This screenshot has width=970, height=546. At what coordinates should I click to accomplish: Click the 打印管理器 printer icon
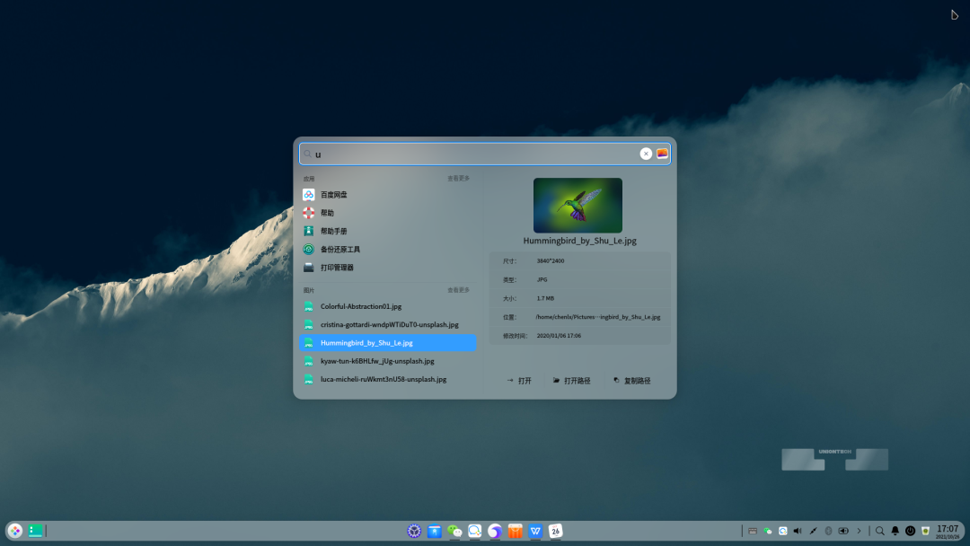[x=309, y=268]
